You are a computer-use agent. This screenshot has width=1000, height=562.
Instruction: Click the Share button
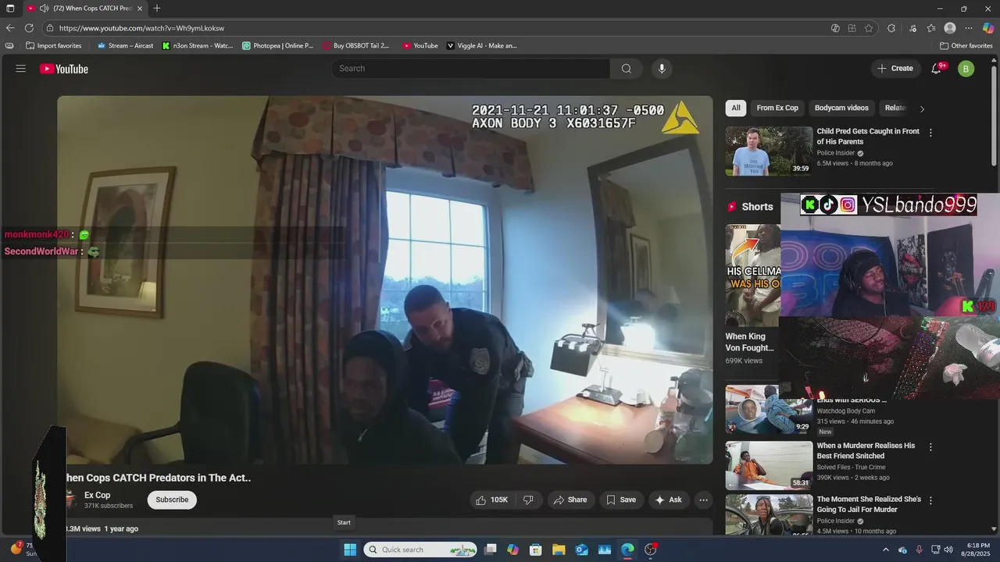[x=571, y=500]
